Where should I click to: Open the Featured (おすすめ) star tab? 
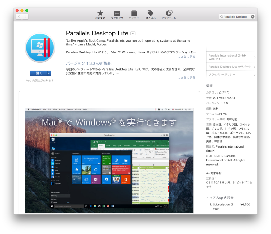100,15
